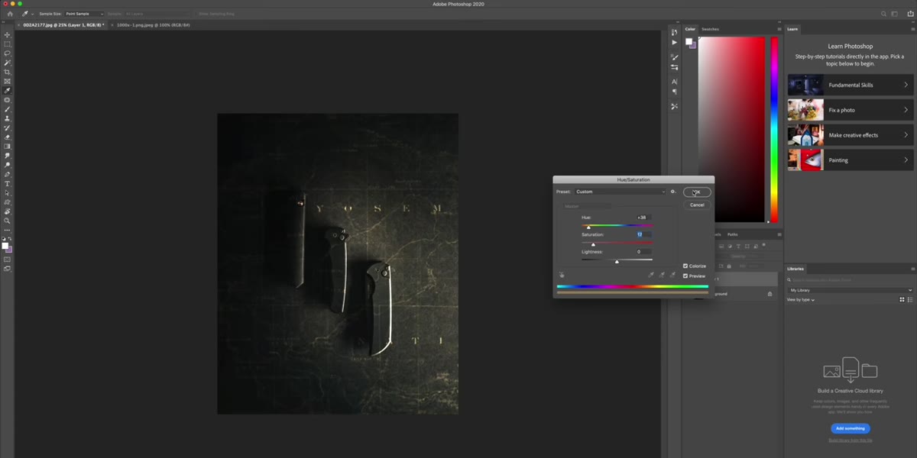The width and height of the screenshot is (917, 458).
Task: Select the Zoom tool
Action: 8,221
